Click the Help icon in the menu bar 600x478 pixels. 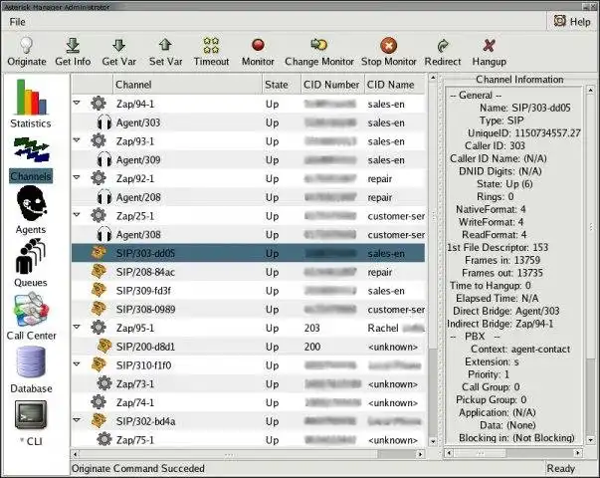pos(560,21)
